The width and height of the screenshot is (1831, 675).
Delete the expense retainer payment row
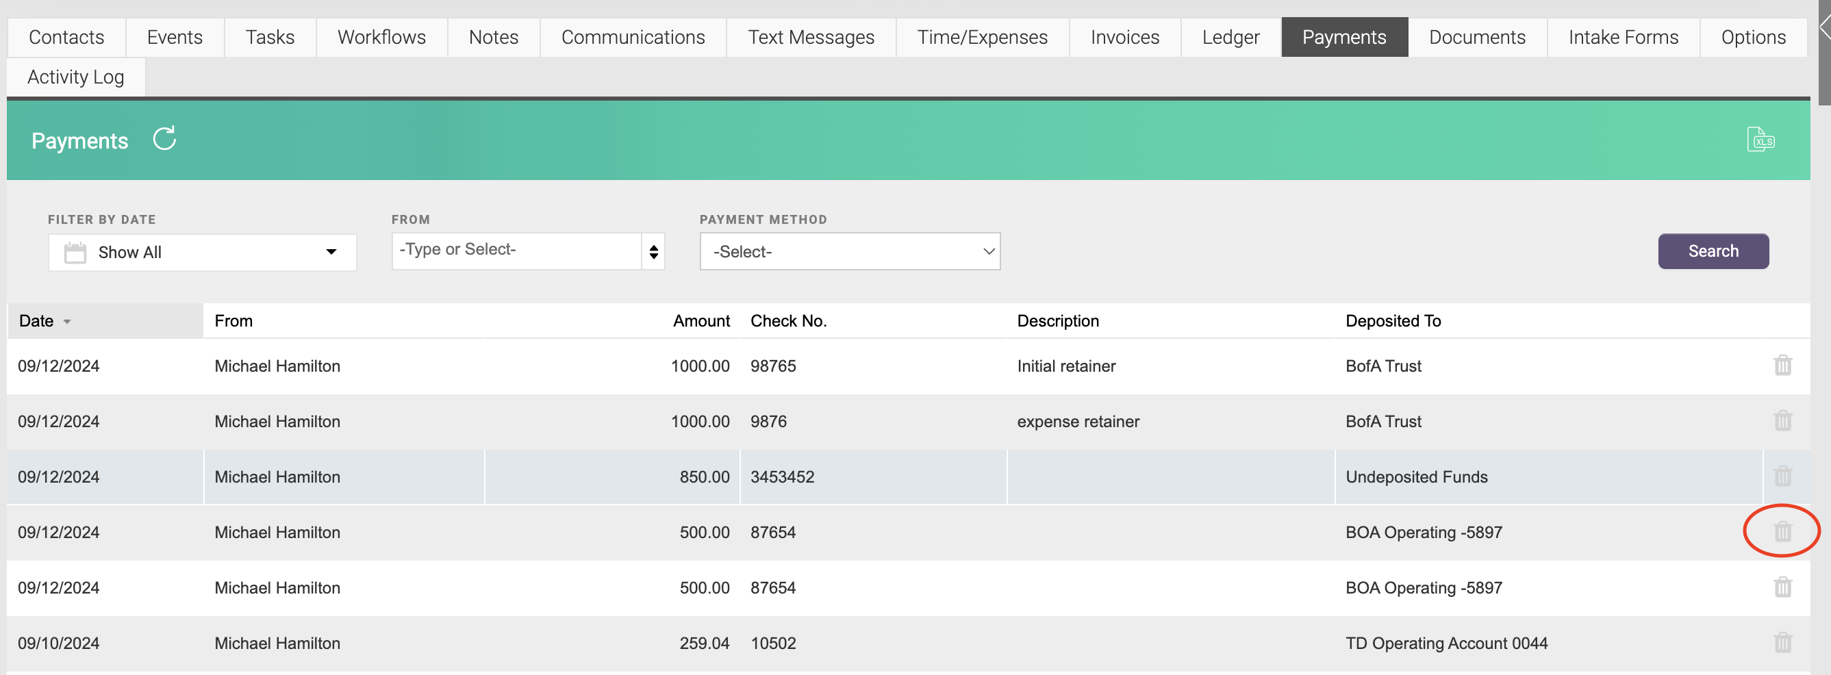point(1782,420)
